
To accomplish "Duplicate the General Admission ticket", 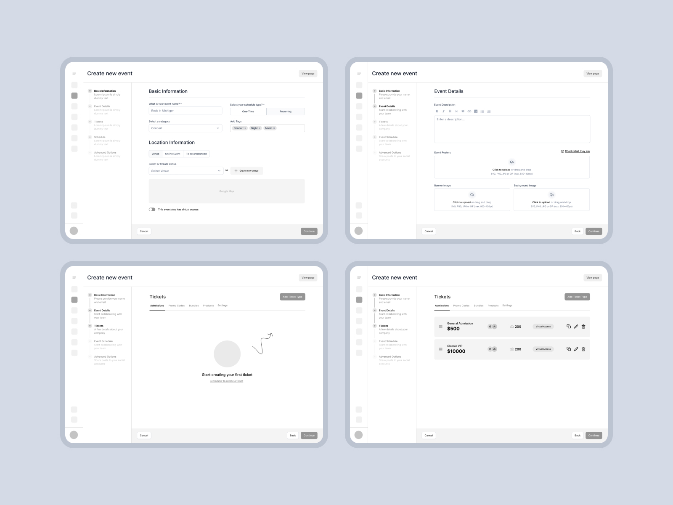I will (569, 327).
